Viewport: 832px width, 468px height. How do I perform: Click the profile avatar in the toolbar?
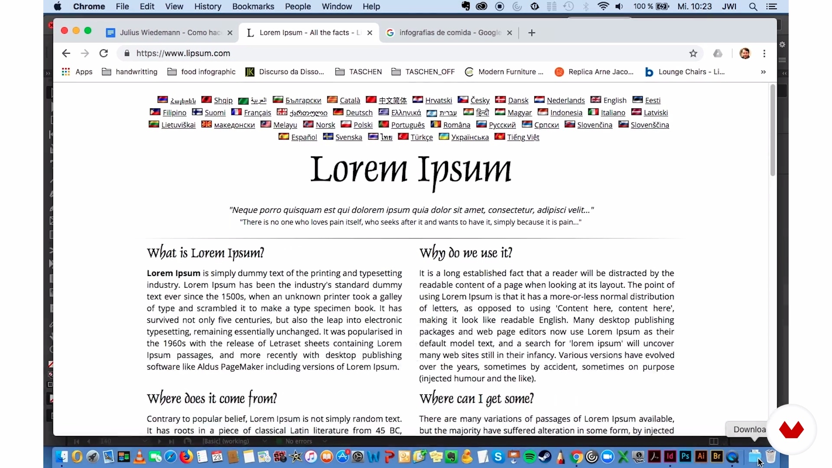[745, 53]
